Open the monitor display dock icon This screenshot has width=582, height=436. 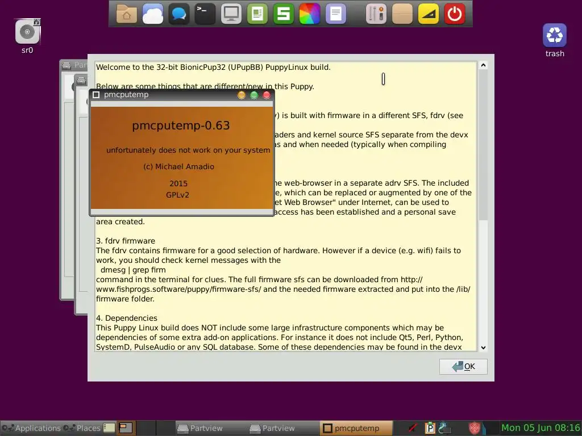pos(231,14)
